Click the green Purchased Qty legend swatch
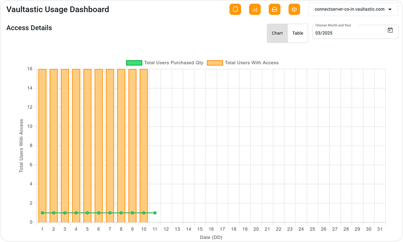403x242 pixels. point(134,62)
